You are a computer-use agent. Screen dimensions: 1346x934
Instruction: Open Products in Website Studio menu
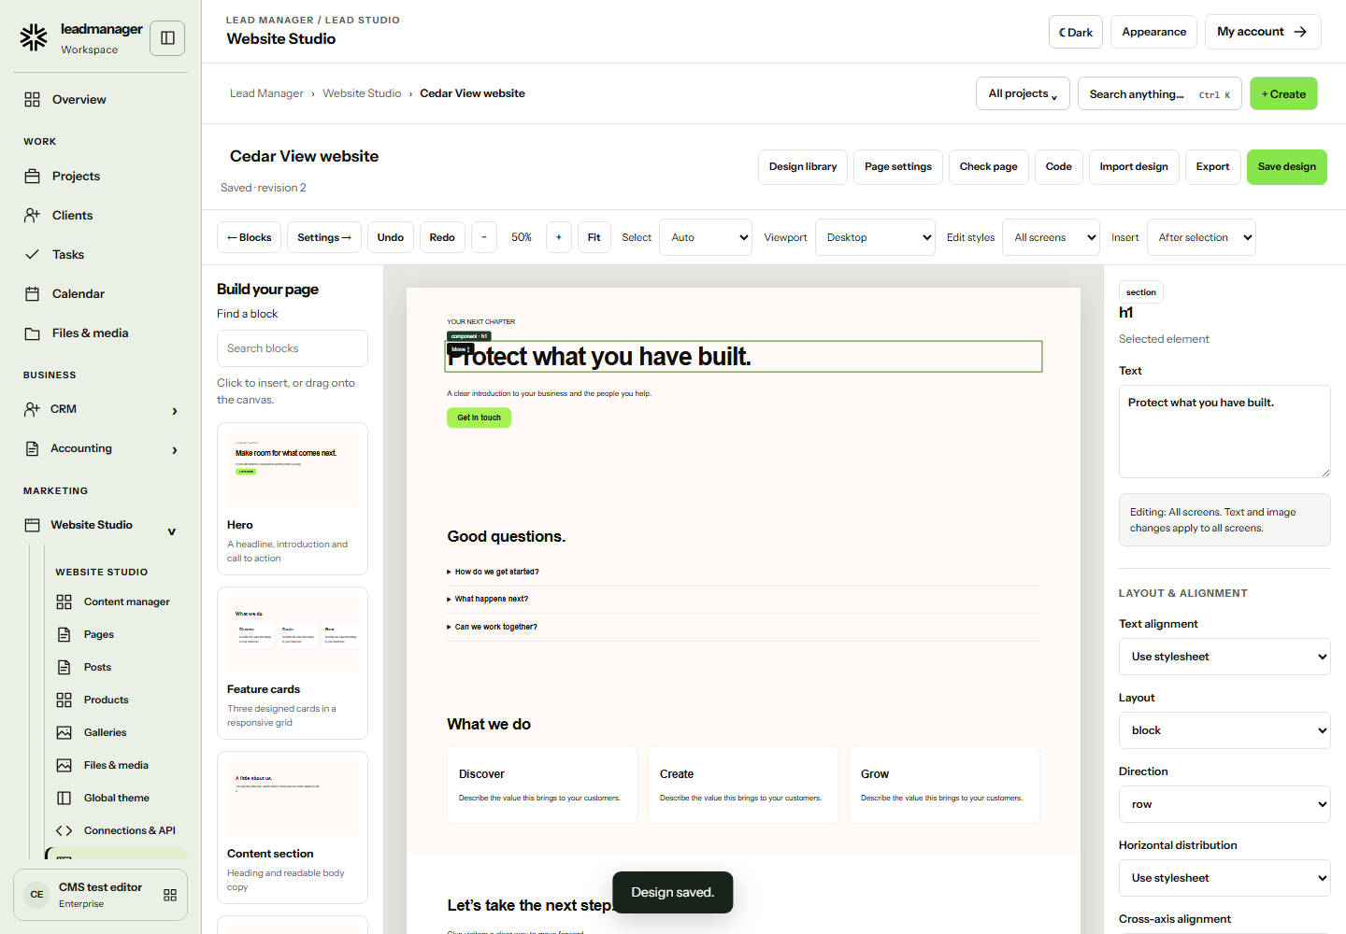[x=107, y=700]
